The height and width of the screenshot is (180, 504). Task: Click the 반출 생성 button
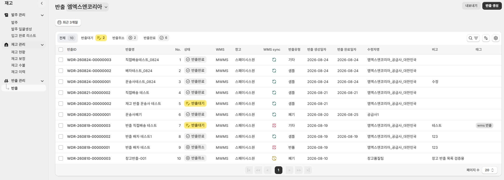pos(492,6)
